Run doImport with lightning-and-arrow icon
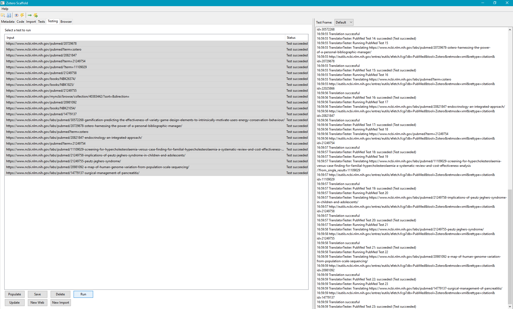Viewport: 513px width, 309px height. pos(36,15)
